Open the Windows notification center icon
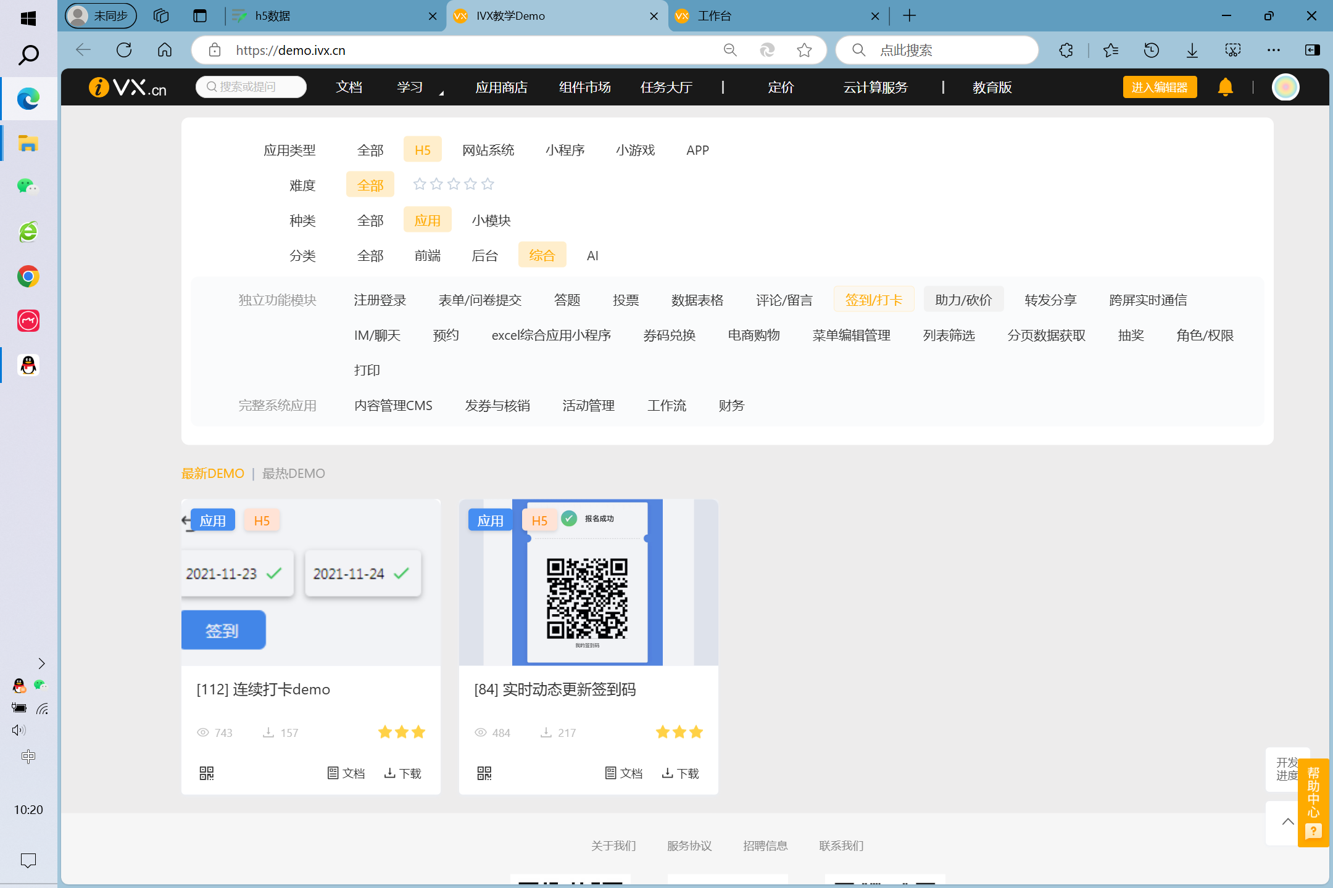The height and width of the screenshot is (888, 1333). [x=28, y=860]
